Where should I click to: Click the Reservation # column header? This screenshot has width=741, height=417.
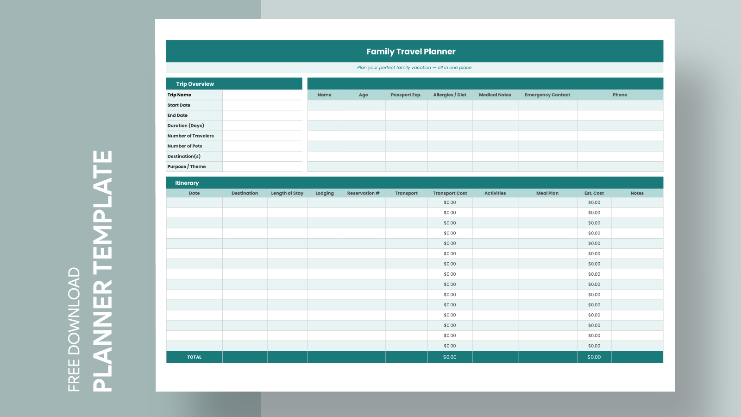363,193
